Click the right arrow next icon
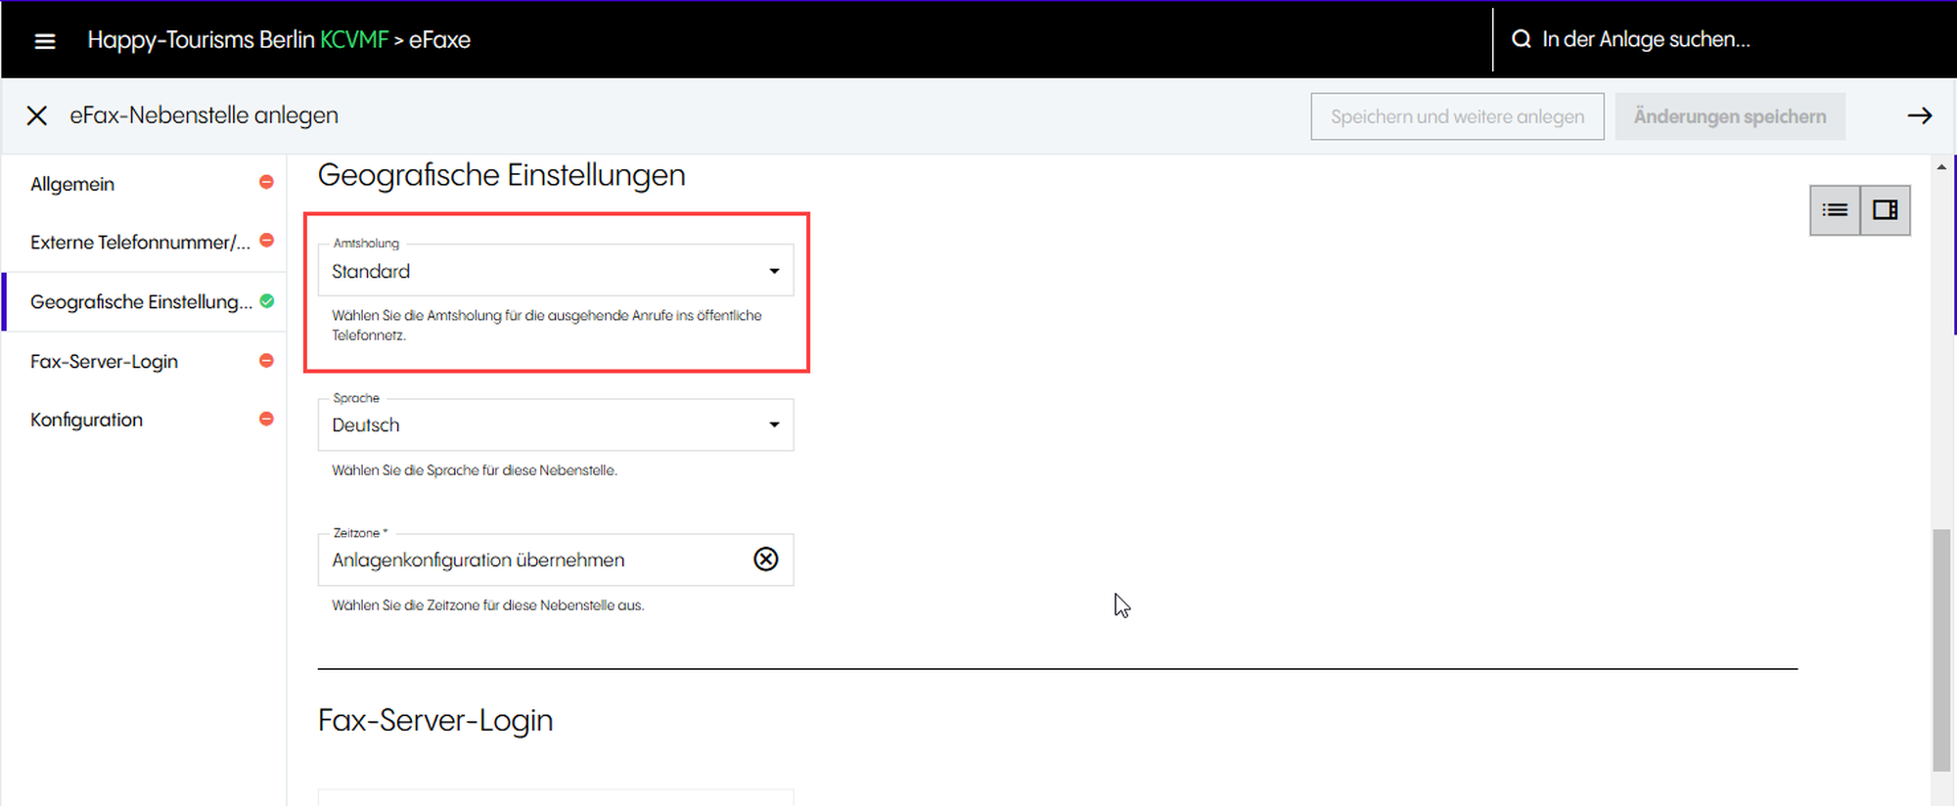1957x806 pixels. pyautogui.click(x=1919, y=115)
